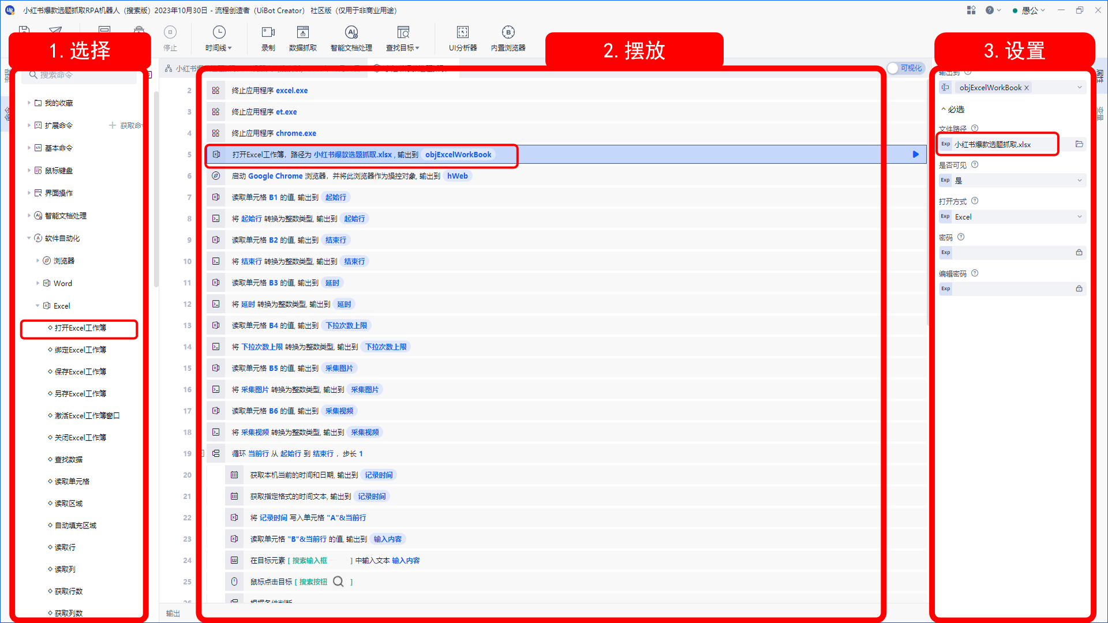Open the 数据抓取 data scraping tool
This screenshot has width=1108, height=623.
click(303, 38)
